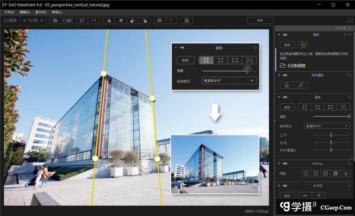The width and height of the screenshot is (355, 216).
Task: Select the coarsest ReShape grid icon
Action: pyautogui.click(x=306, y=173)
